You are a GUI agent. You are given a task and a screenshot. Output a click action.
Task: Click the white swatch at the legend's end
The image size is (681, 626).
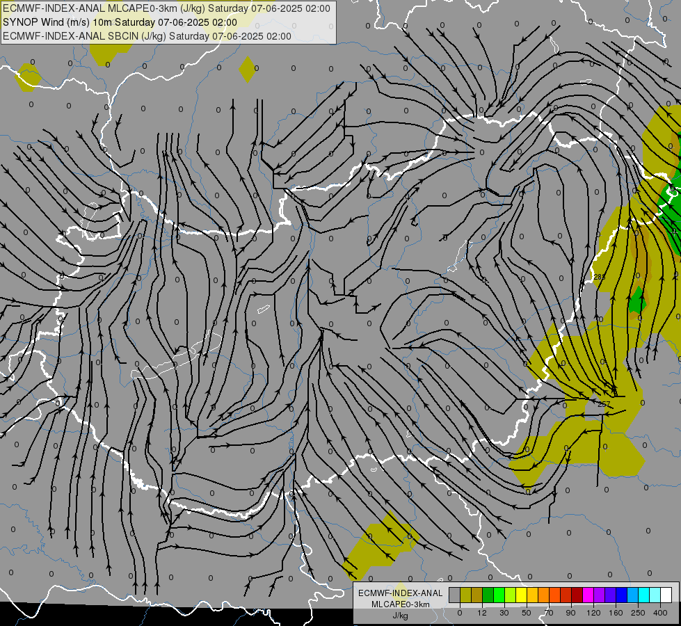tap(666, 595)
